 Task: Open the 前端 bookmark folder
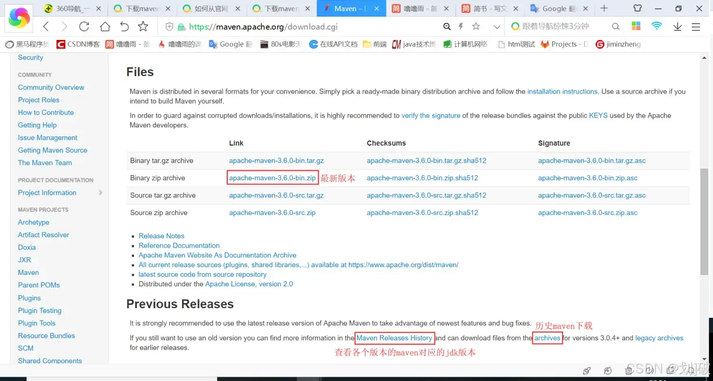click(x=375, y=44)
